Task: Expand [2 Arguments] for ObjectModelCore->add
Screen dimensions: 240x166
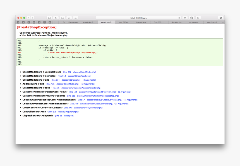Action: point(89,80)
